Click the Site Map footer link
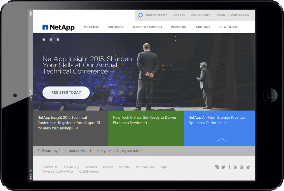 125,167
